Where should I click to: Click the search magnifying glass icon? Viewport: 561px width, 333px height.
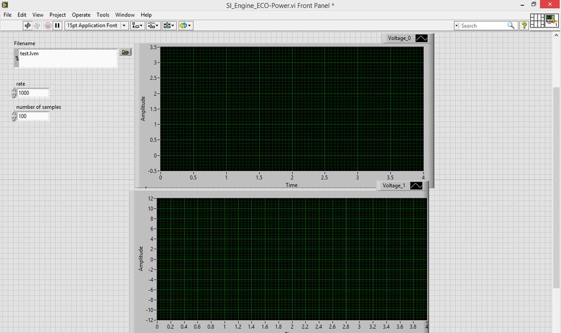(511, 25)
